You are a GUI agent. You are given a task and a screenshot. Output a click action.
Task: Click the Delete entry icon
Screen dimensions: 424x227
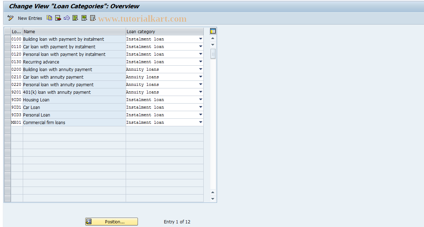(58, 18)
